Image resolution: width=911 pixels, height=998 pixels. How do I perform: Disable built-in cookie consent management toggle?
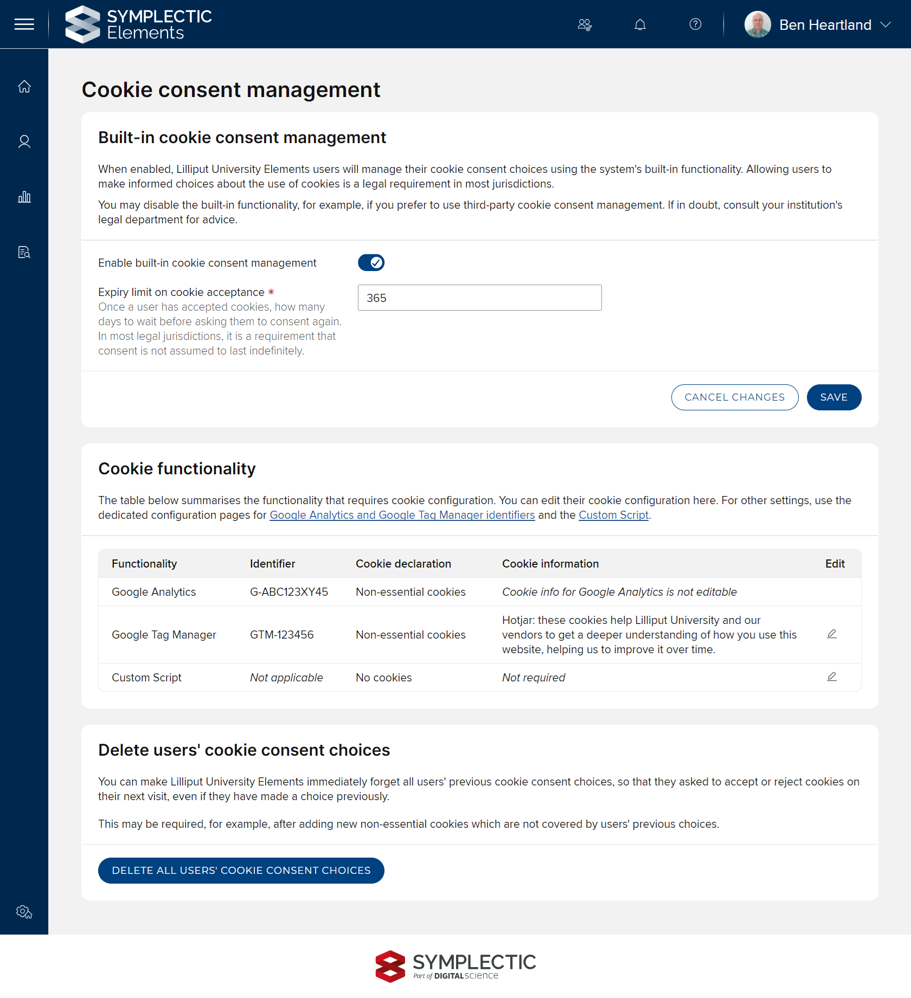click(x=371, y=263)
